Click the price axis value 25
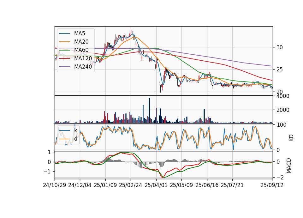This screenshot has width=303, height=218. click(279, 70)
